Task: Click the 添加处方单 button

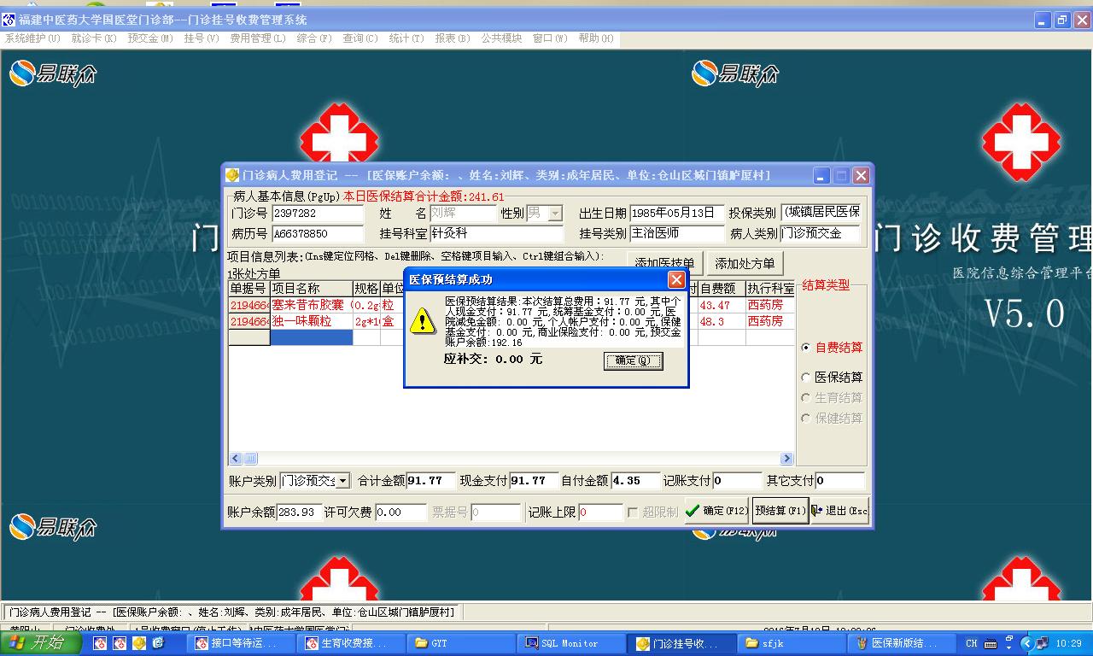Action: point(745,263)
